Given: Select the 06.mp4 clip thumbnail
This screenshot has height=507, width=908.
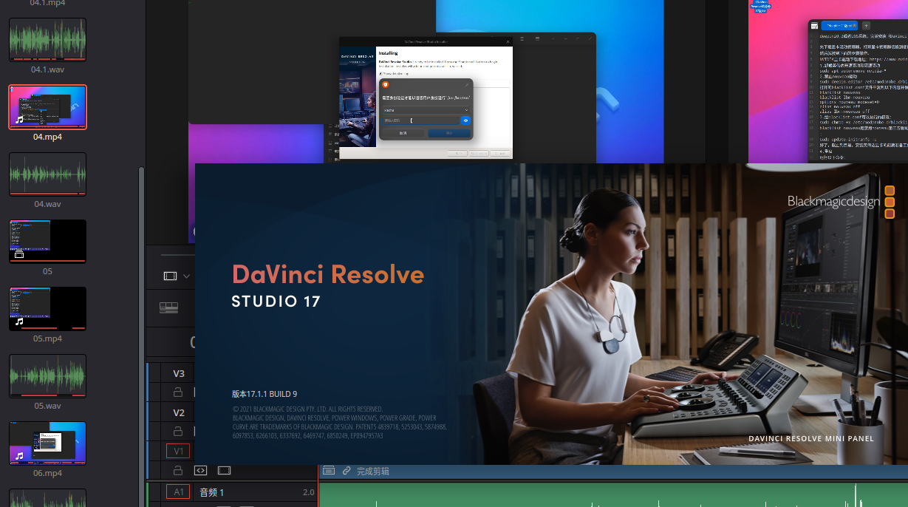Looking at the screenshot, I should point(47,443).
